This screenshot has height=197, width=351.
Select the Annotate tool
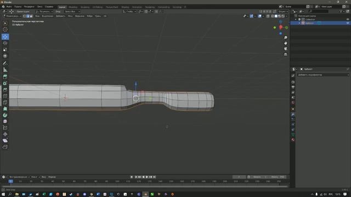coord(5,63)
